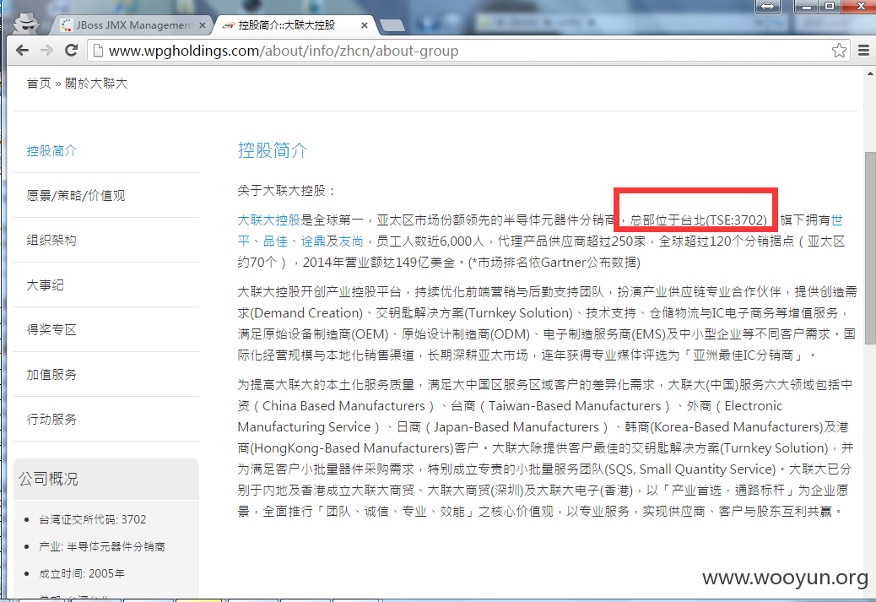This screenshot has width=876, height=602.
Task: Click the 控股简介 page heading
Action: pos(273,149)
